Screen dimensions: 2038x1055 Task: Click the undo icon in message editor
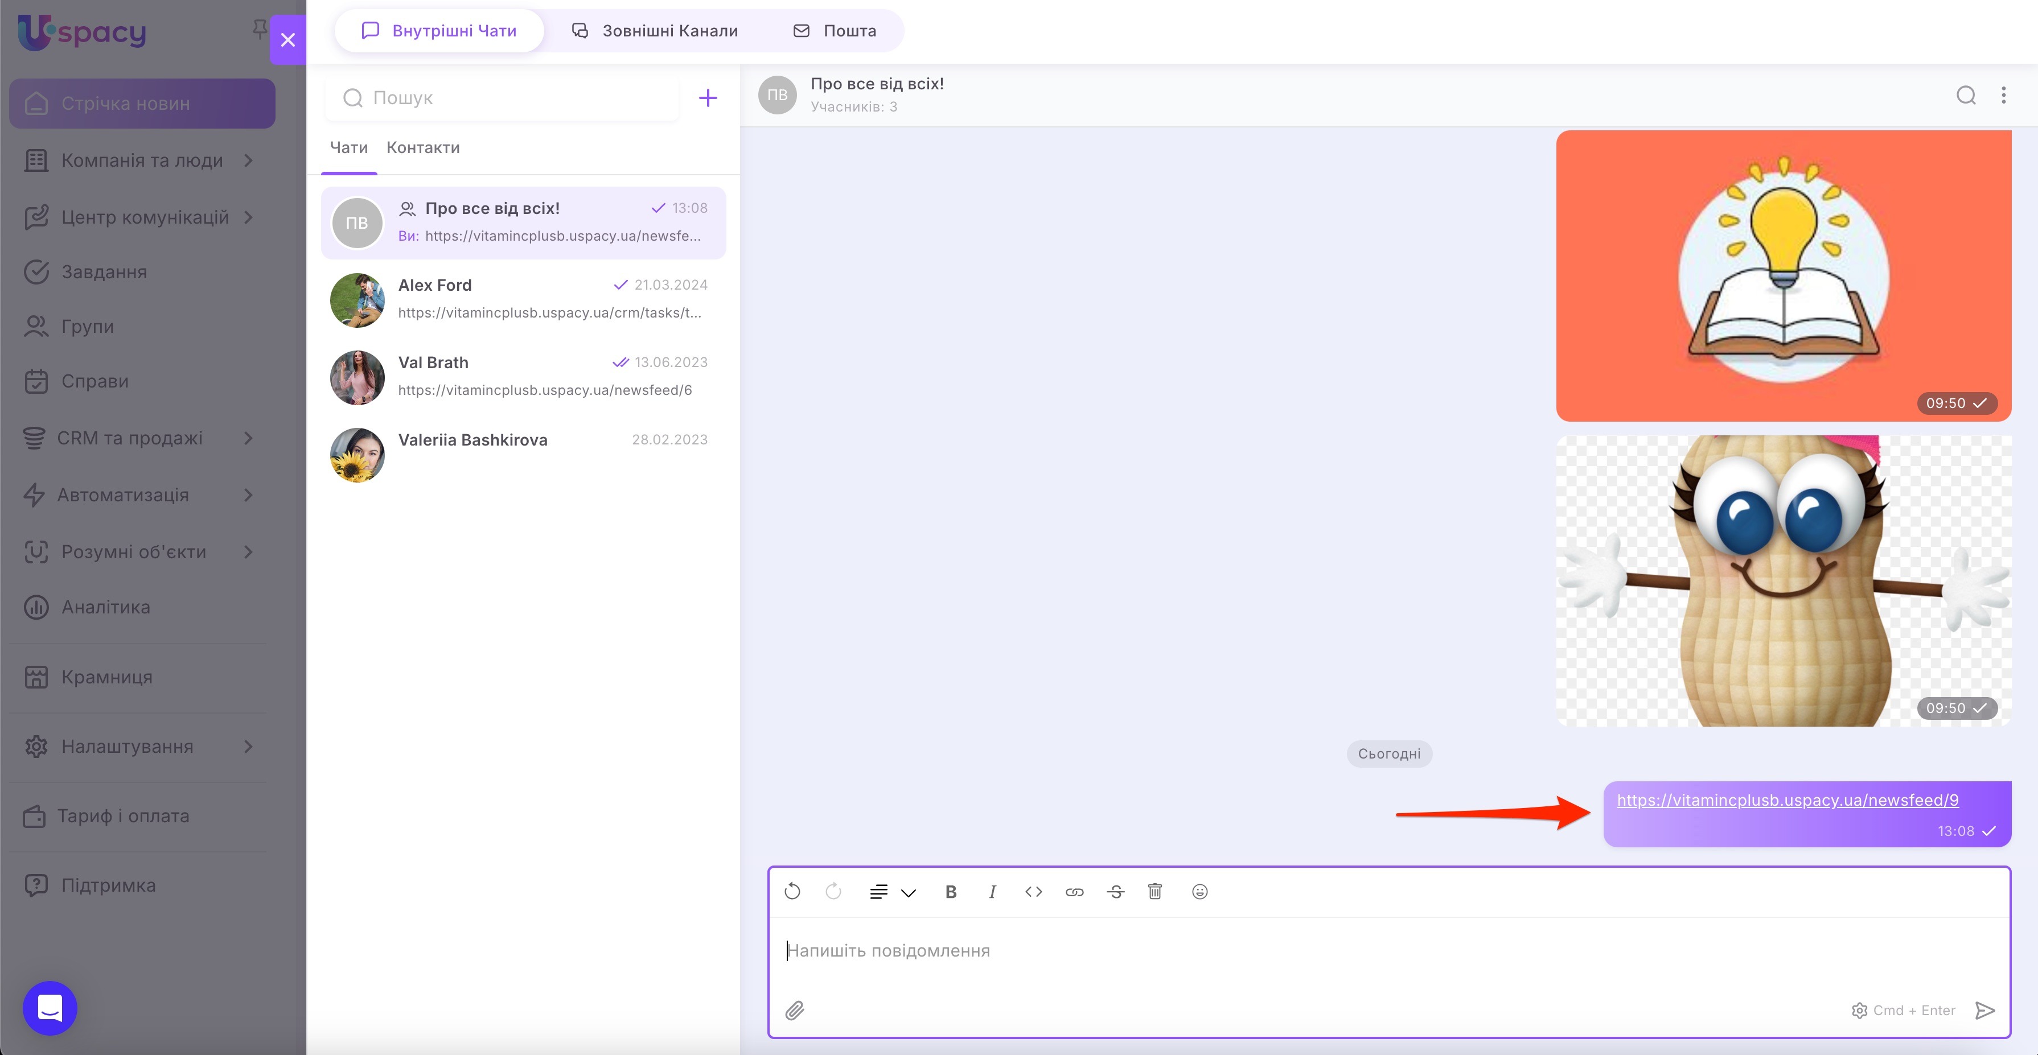click(x=792, y=892)
